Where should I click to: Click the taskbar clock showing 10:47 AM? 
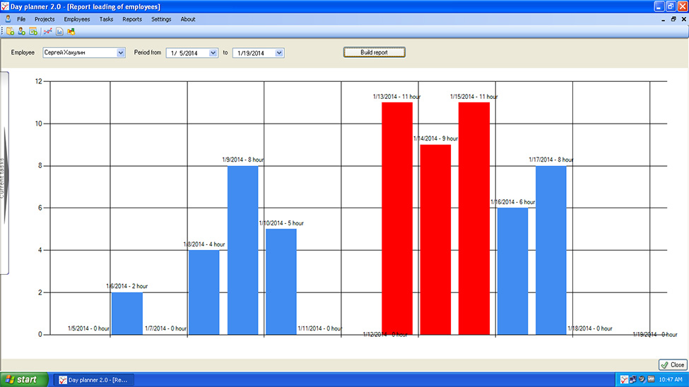(671, 379)
